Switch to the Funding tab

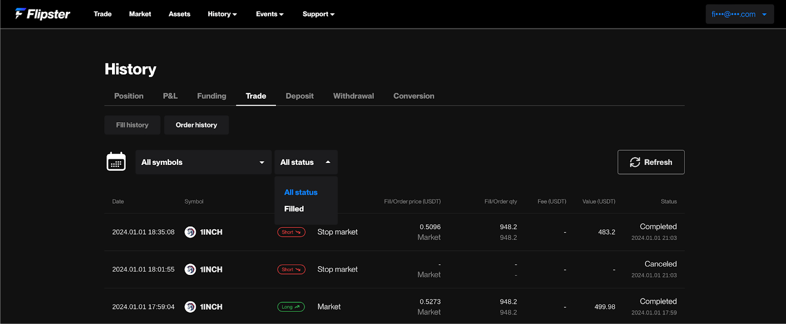tap(212, 96)
